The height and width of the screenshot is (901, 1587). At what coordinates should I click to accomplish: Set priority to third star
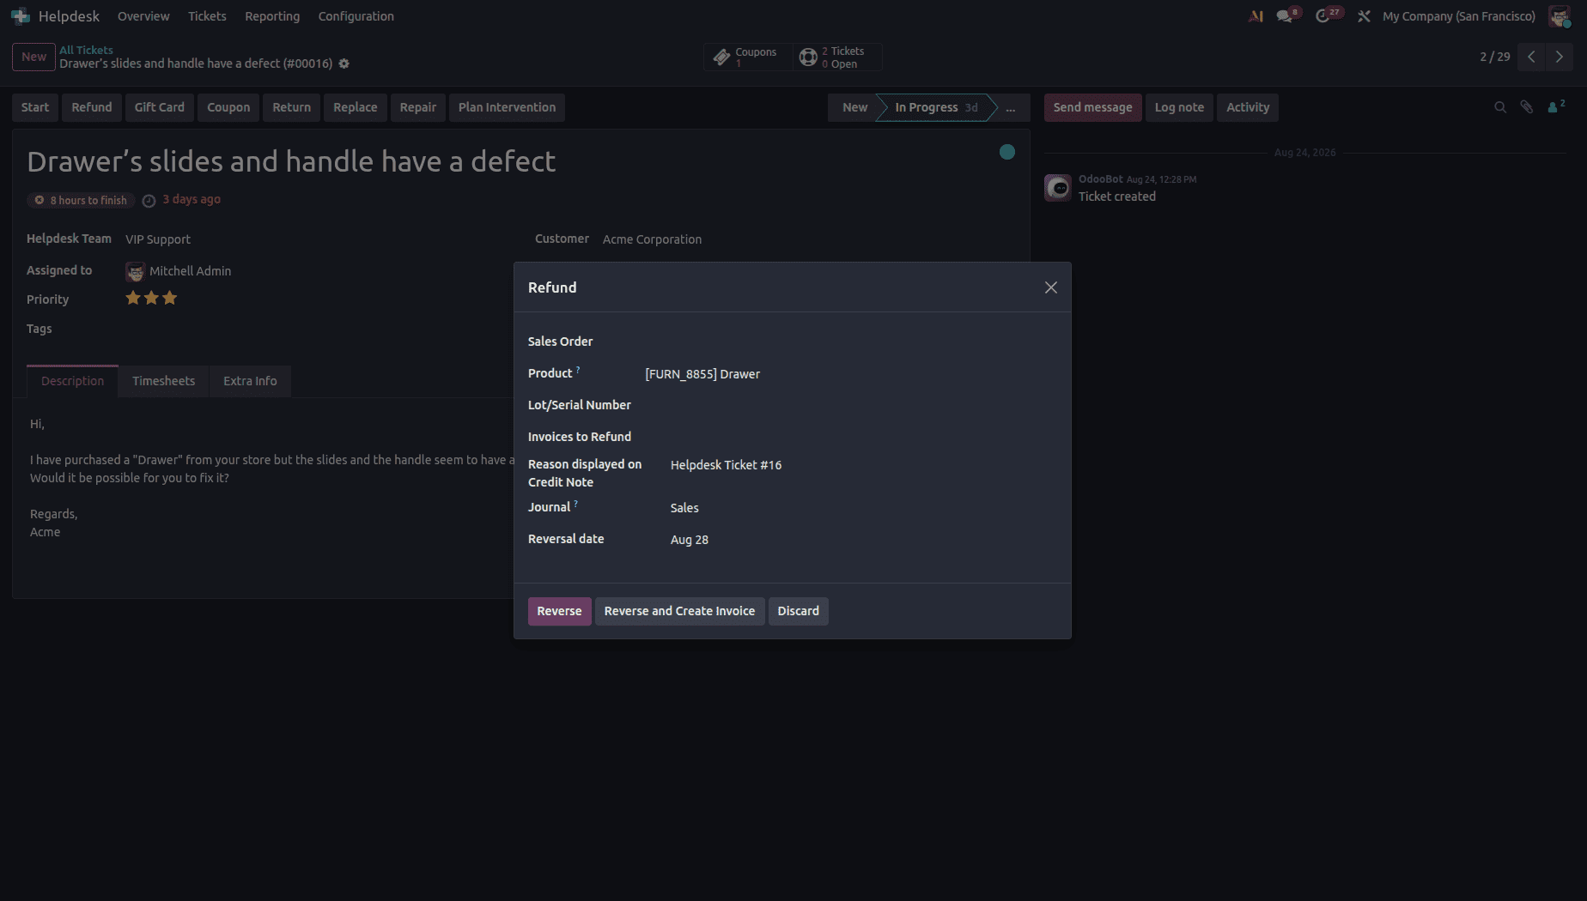point(170,298)
